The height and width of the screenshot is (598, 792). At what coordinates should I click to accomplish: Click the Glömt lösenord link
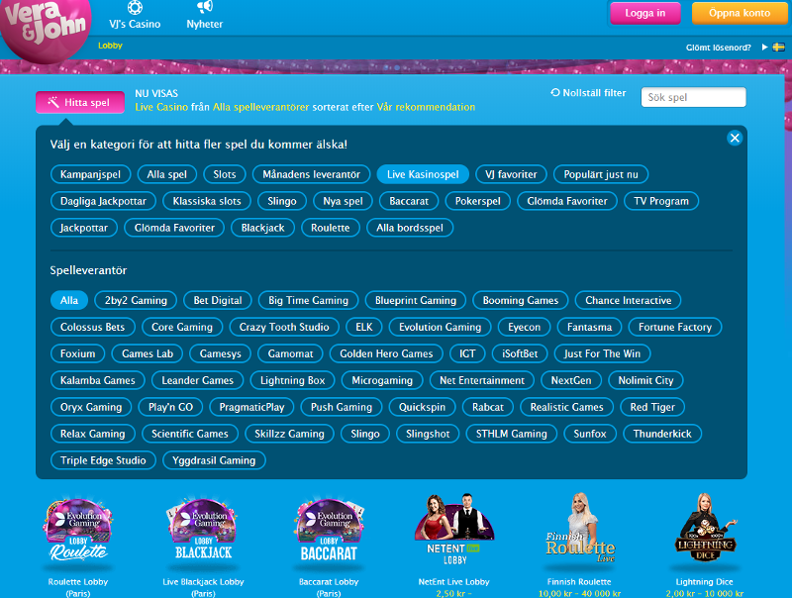pos(719,48)
